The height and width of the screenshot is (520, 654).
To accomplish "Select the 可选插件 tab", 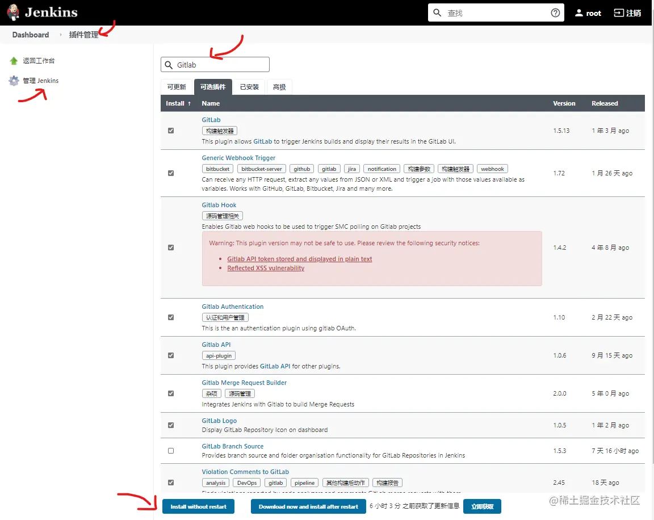I will click(x=213, y=87).
